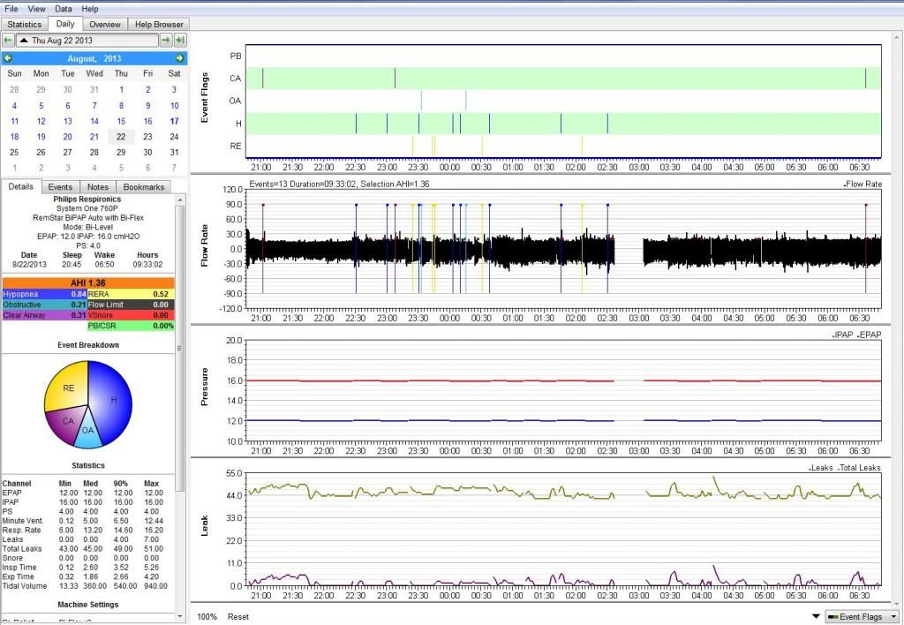904x625 pixels.
Task: Open the Data menu
Action: pos(64,9)
